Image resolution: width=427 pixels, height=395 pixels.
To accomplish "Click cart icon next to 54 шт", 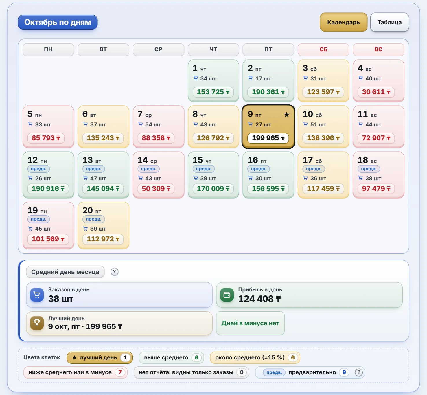I will (x=140, y=124).
